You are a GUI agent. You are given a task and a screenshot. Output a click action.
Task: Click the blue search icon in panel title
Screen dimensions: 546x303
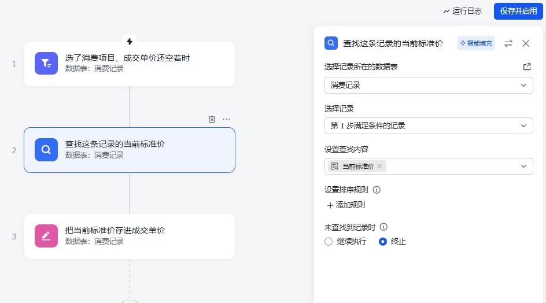(x=331, y=43)
